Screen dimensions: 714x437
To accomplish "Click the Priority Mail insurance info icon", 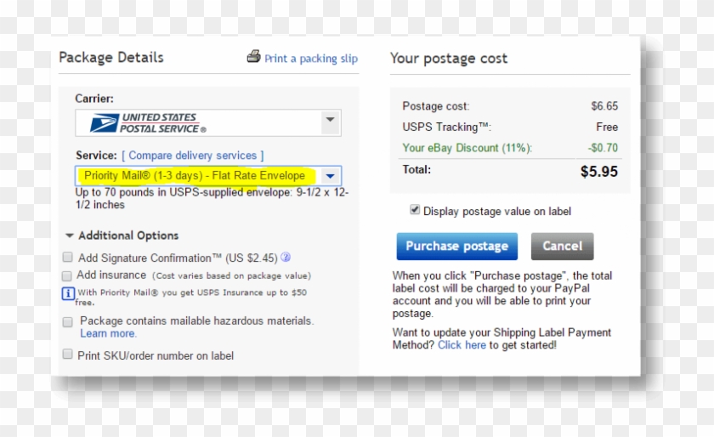I will point(69,293).
